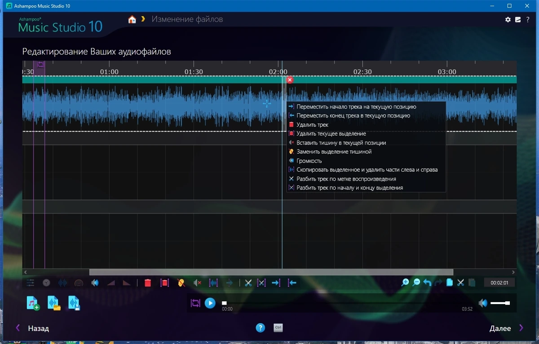
Task: Zoom out of the waveform timeline
Action: point(416,282)
